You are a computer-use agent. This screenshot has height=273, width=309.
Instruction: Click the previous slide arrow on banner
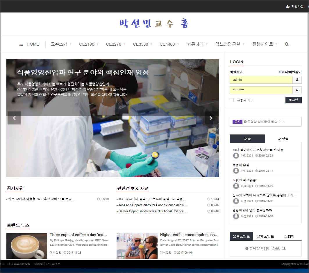click(x=14, y=118)
